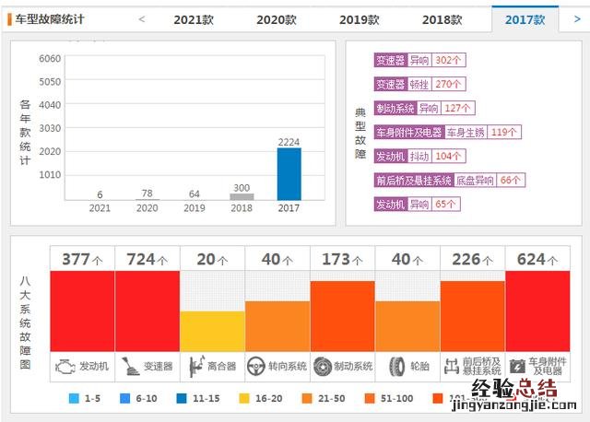Image resolution: width=590 pixels, height=422 pixels.
Task: Click the orange 转向系统 40个 fault block
Action: (277, 326)
